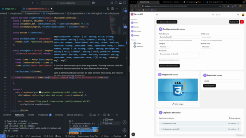Select the ChaptersBlock.tsx editor tab

click(37, 8)
